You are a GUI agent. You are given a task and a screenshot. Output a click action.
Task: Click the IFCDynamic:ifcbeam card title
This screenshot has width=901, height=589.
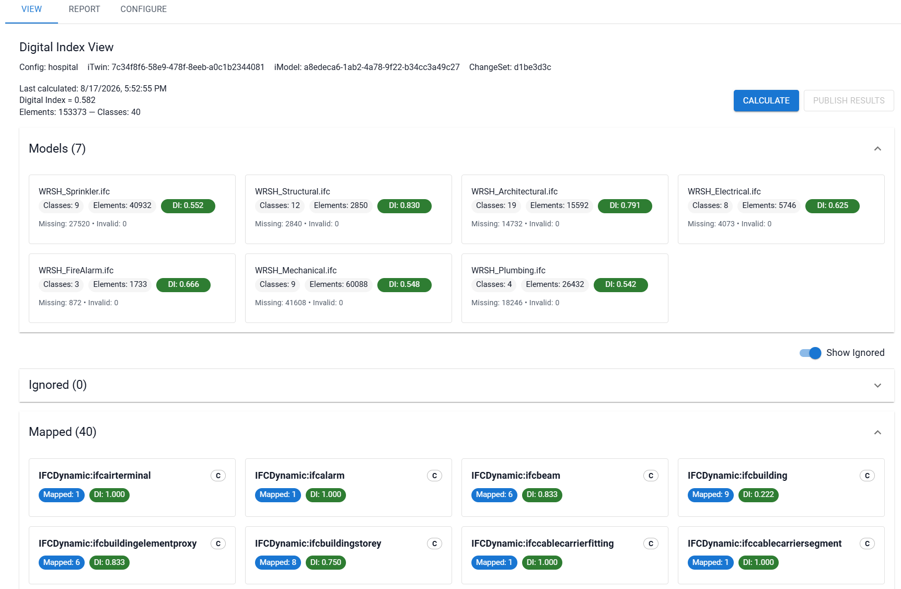(x=516, y=476)
